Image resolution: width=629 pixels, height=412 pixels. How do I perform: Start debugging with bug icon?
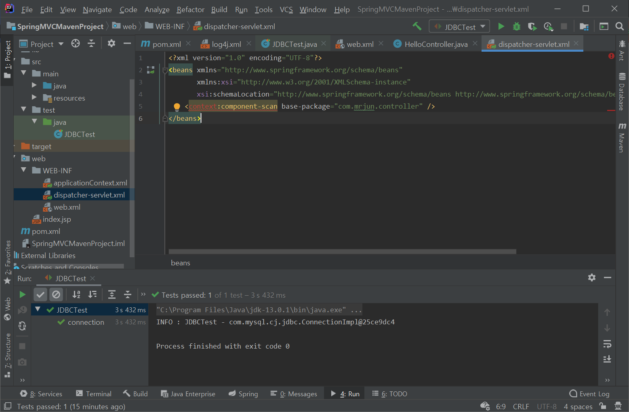point(517,27)
